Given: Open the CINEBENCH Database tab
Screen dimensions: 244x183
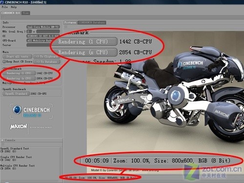Looking at the screenshot, I should [x=92, y=22].
